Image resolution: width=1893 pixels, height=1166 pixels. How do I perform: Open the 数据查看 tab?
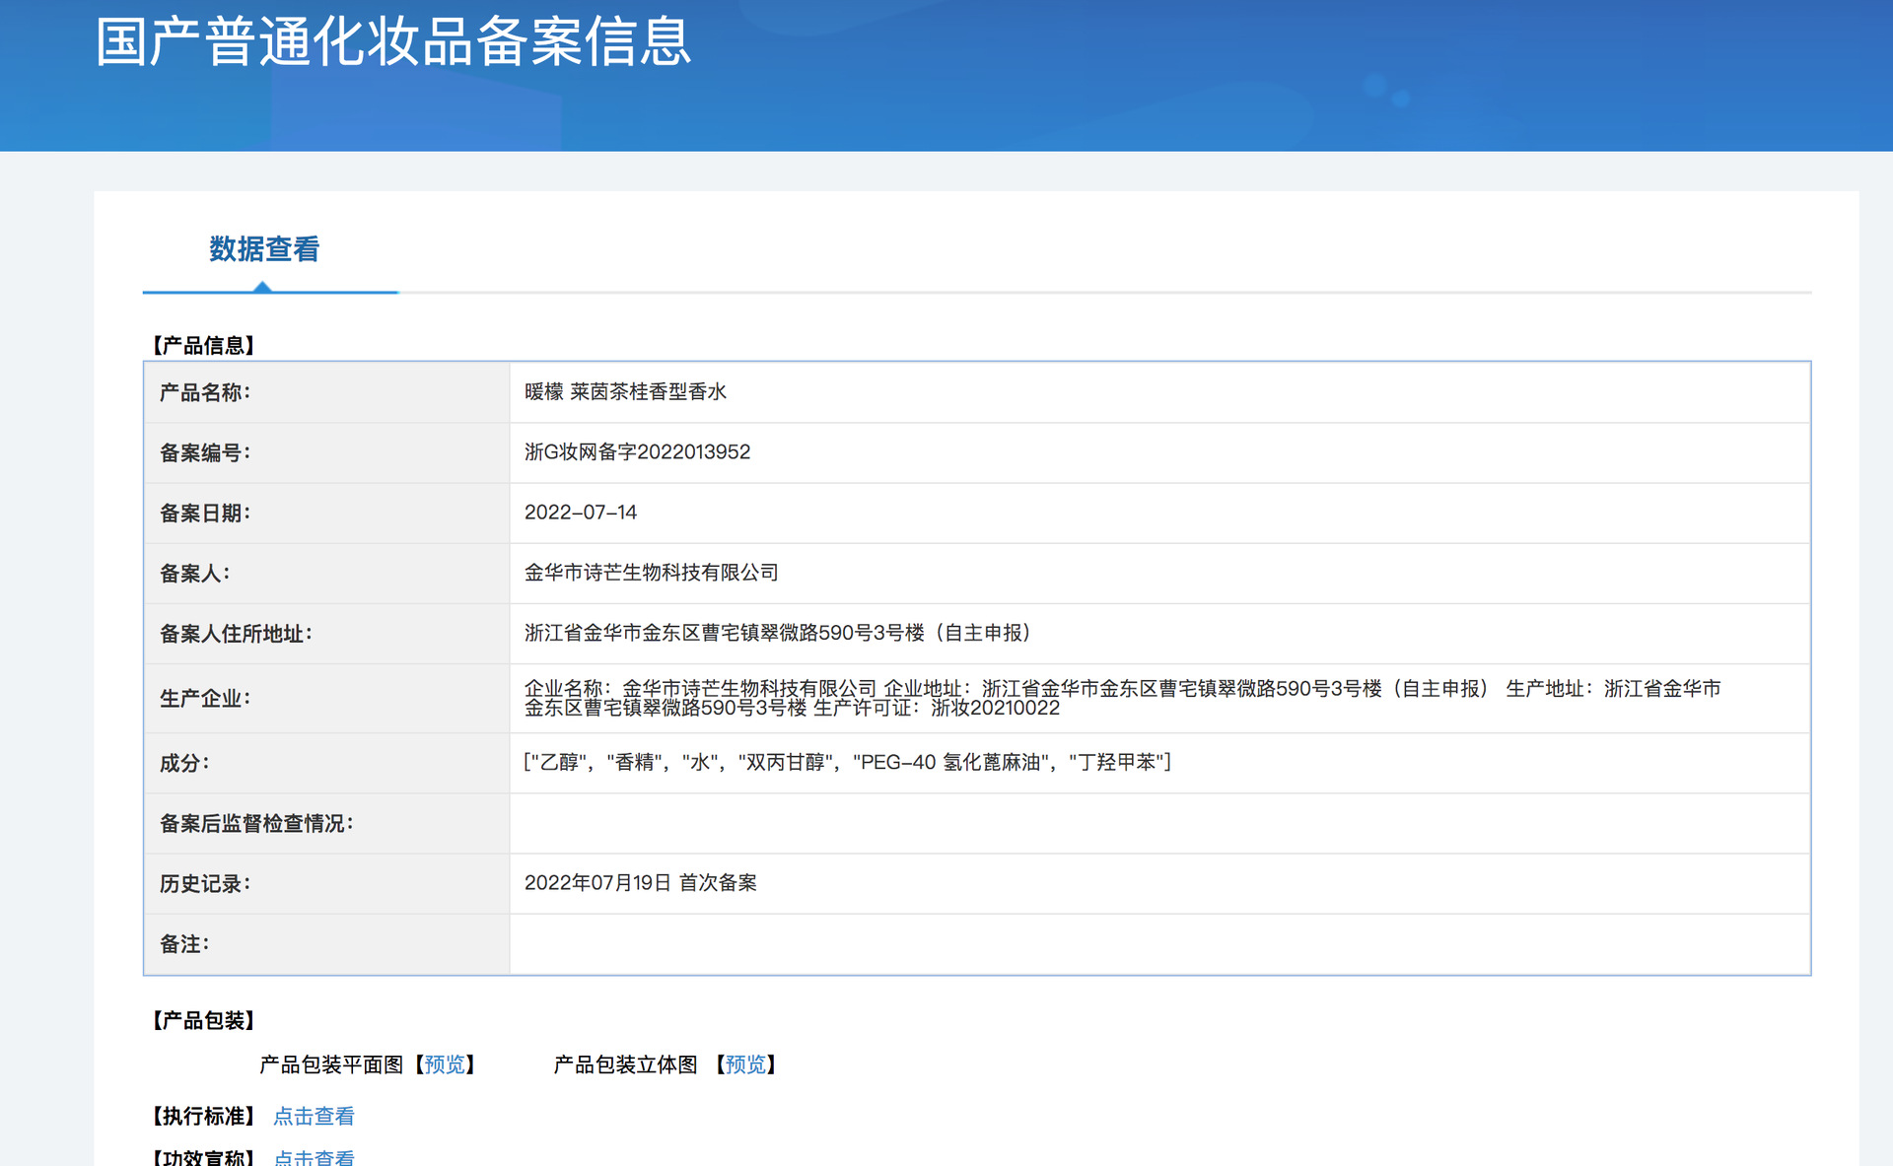264,250
